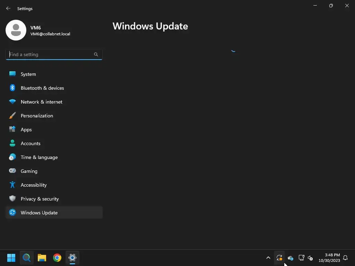Open Bluetooth & devices settings

[x=54, y=88]
